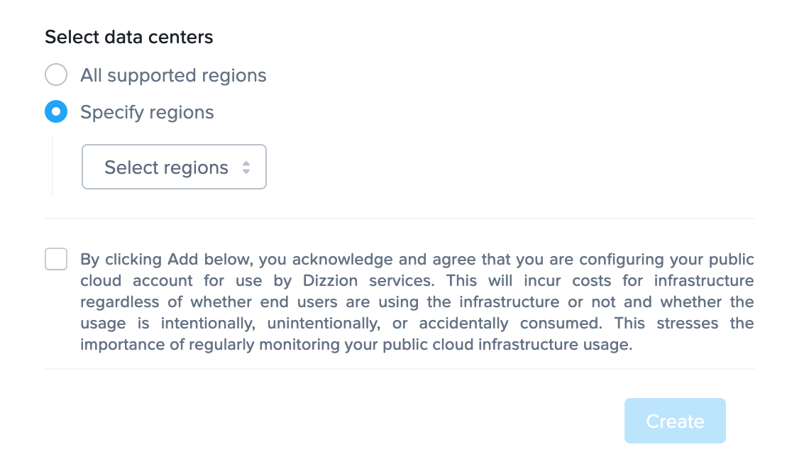Click the All supported regions label text
Image resolution: width=804 pixels, height=469 pixels.
point(173,75)
